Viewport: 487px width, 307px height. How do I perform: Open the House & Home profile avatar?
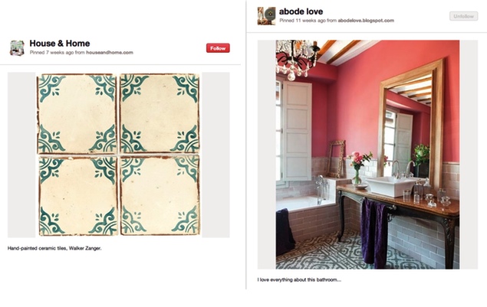(x=17, y=48)
